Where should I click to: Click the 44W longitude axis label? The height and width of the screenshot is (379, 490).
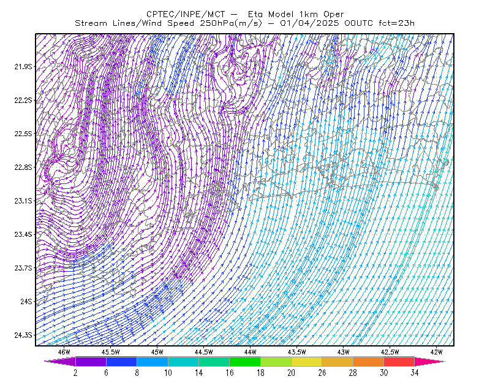tap(251, 352)
